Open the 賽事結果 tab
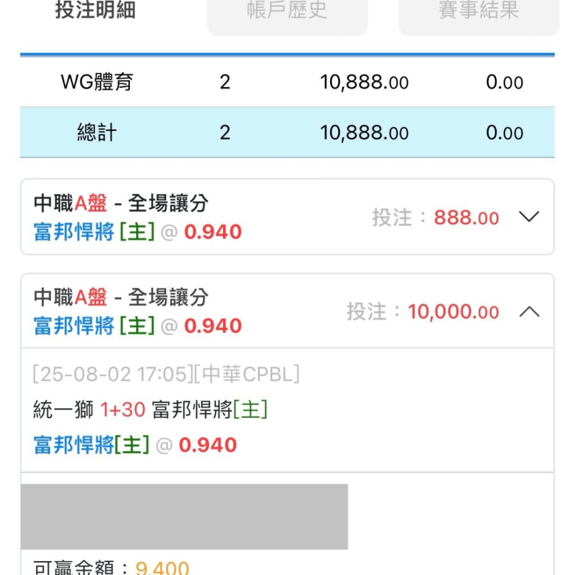 coord(479,11)
